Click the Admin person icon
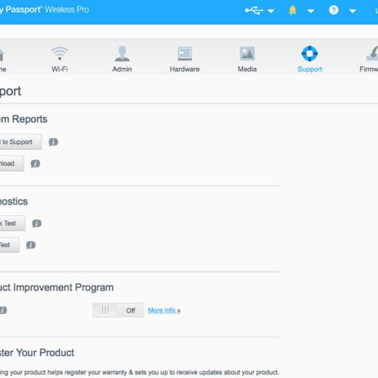 click(x=122, y=53)
